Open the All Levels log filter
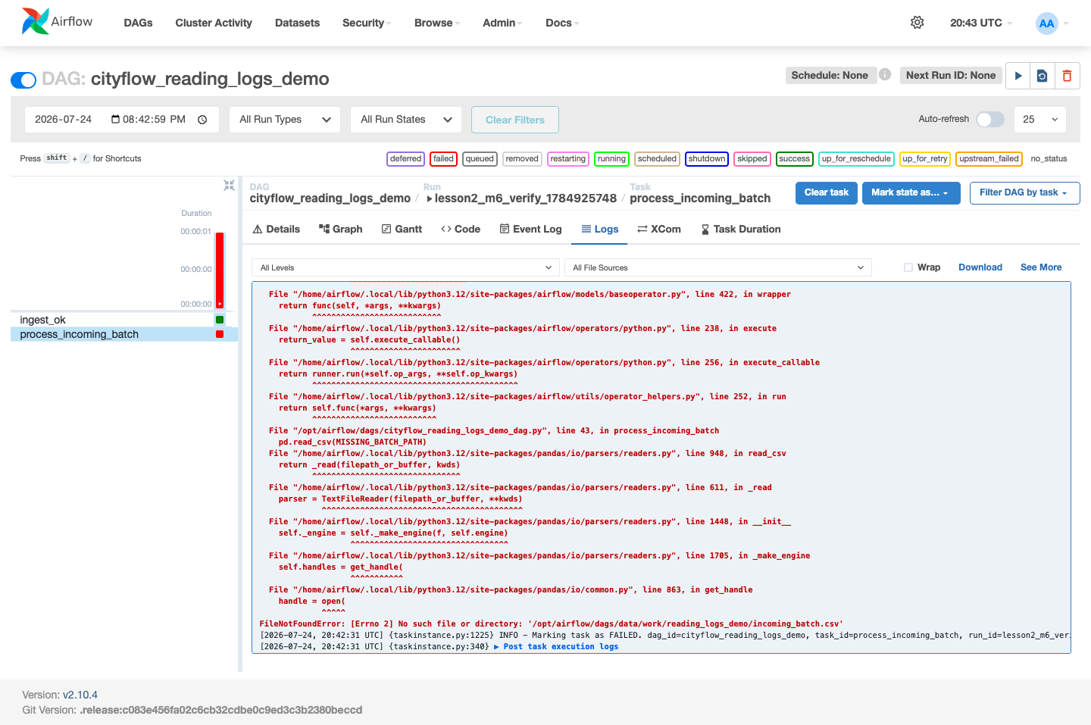 pos(405,267)
